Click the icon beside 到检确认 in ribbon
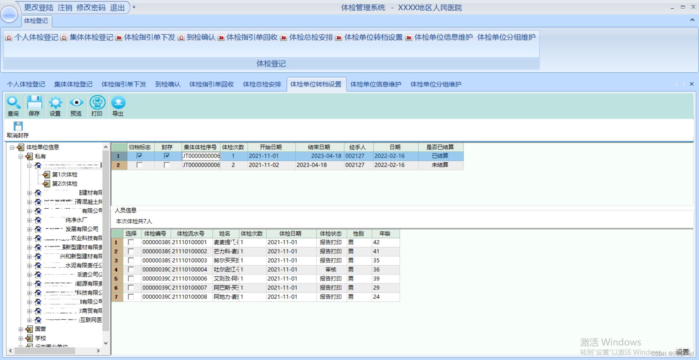This screenshot has width=699, height=360. point(181,37)
